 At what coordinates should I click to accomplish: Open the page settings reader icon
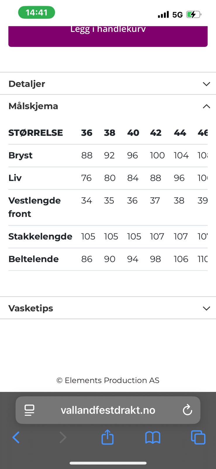[x=30, y=410]
